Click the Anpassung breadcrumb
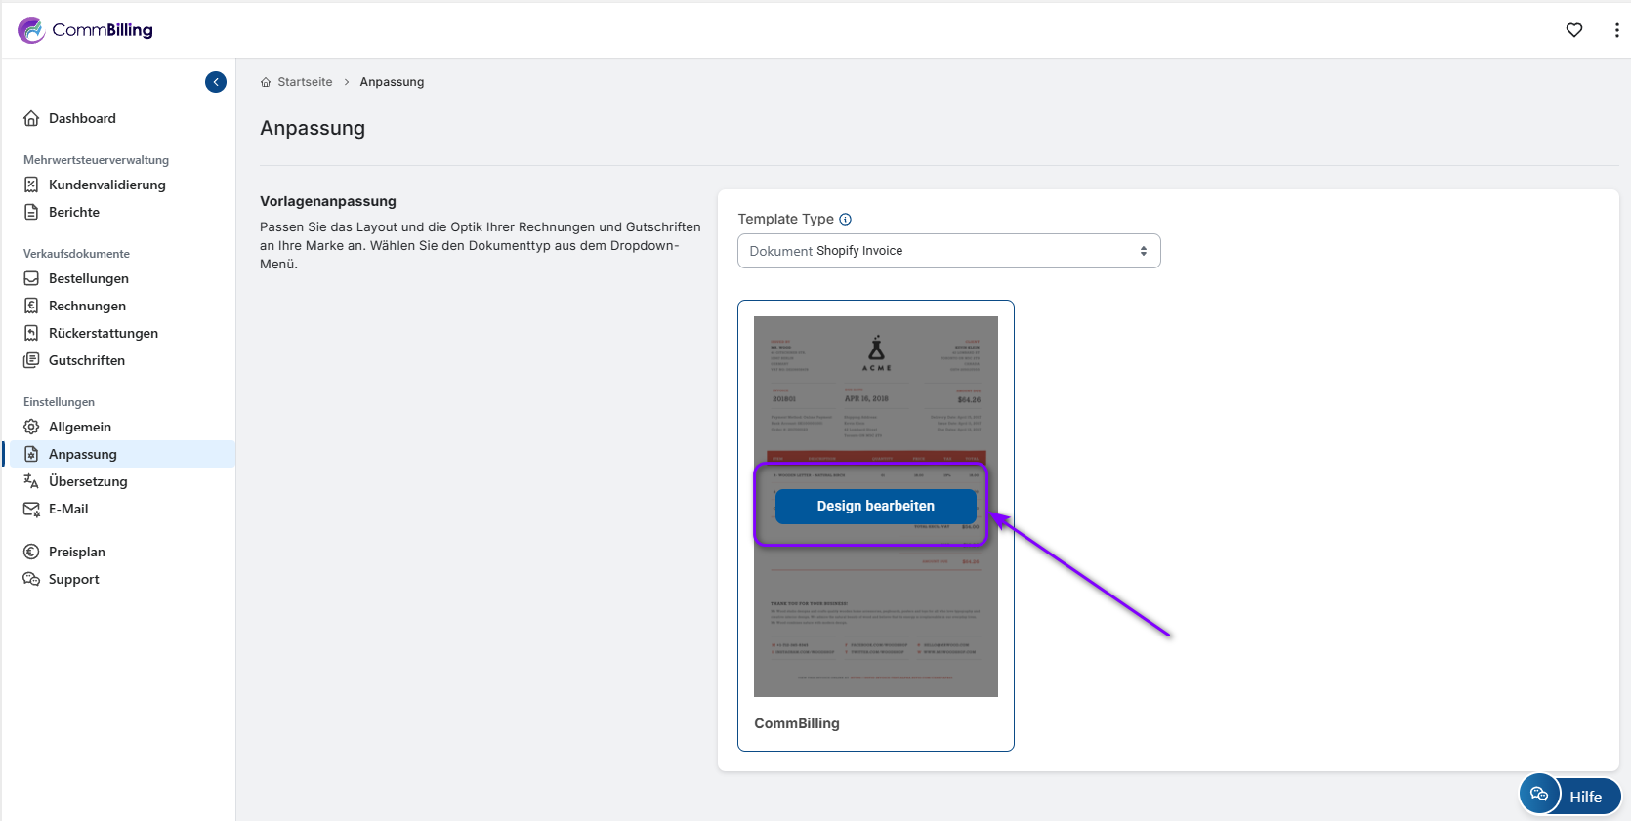This screenshot has height=821, width=1631. pos(392,82)
